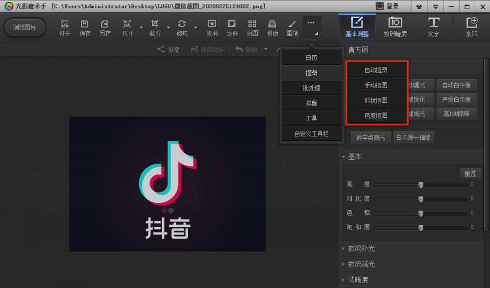Click the Reset (重置) button
Screen dimensions: 490x288
[x=470, y=174]
